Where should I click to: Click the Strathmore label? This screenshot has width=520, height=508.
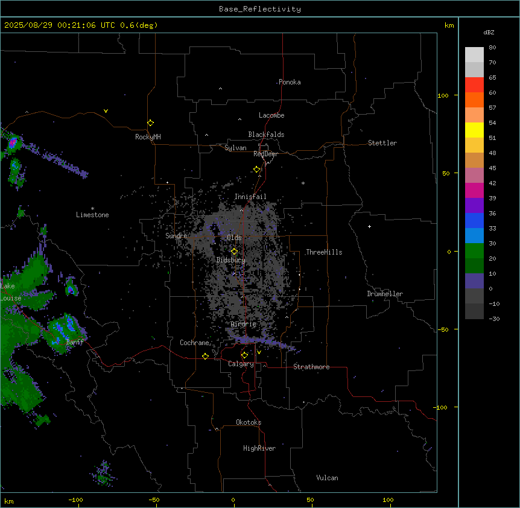[311, 367]
